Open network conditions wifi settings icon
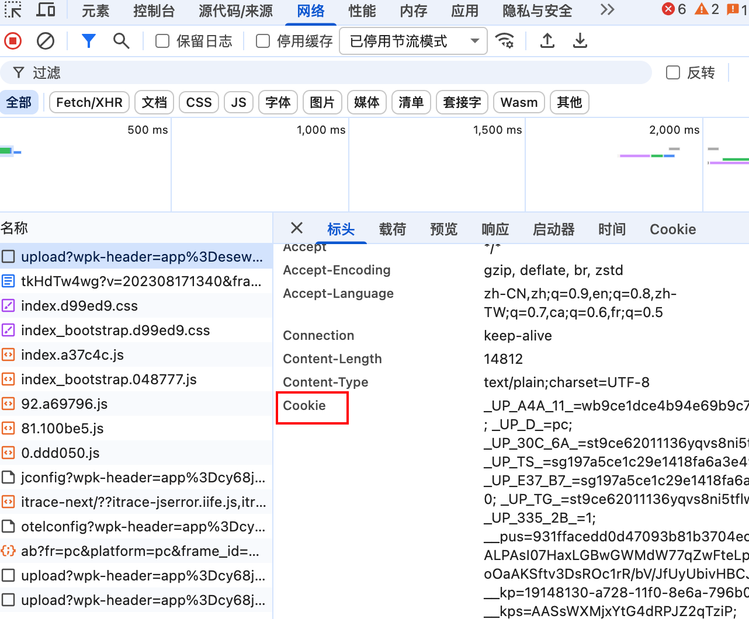The height and width of the screenshot is (619, 749). 505,41
